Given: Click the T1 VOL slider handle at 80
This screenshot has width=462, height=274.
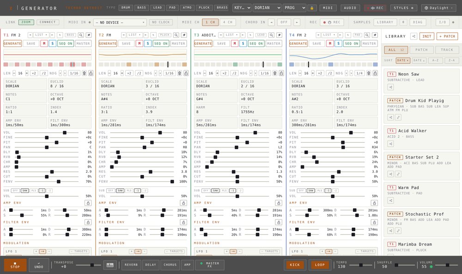Looking at the screenshot, I should click(x=65, y=133).
